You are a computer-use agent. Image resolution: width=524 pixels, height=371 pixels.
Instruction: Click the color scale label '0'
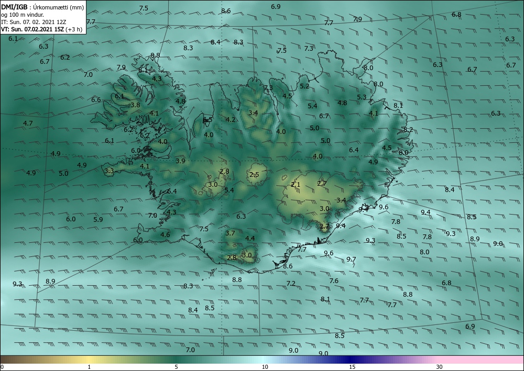2,367
